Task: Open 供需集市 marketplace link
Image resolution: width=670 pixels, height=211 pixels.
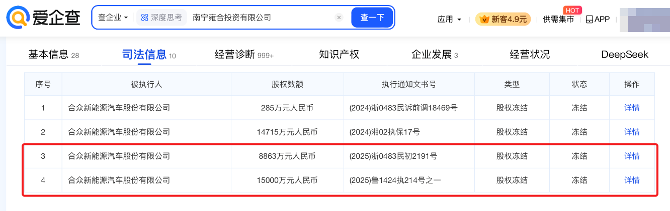Action: 558,19
